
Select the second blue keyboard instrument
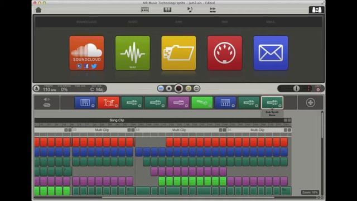[225, 103]
